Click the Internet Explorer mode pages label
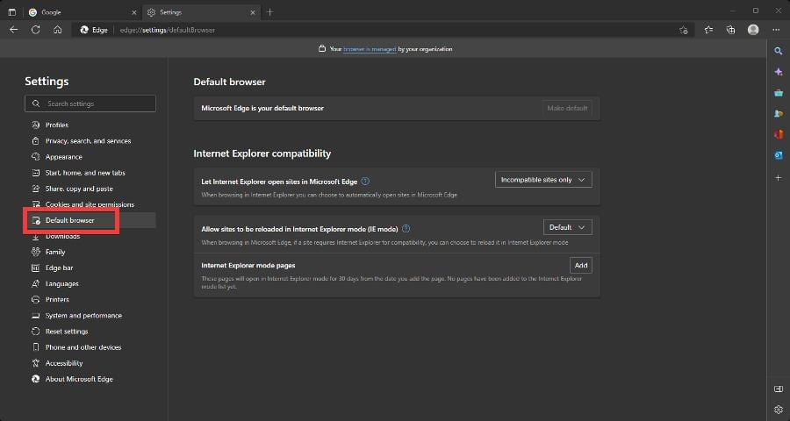The height and width of the screenshot is (421, 790). [x=248, y=266]
